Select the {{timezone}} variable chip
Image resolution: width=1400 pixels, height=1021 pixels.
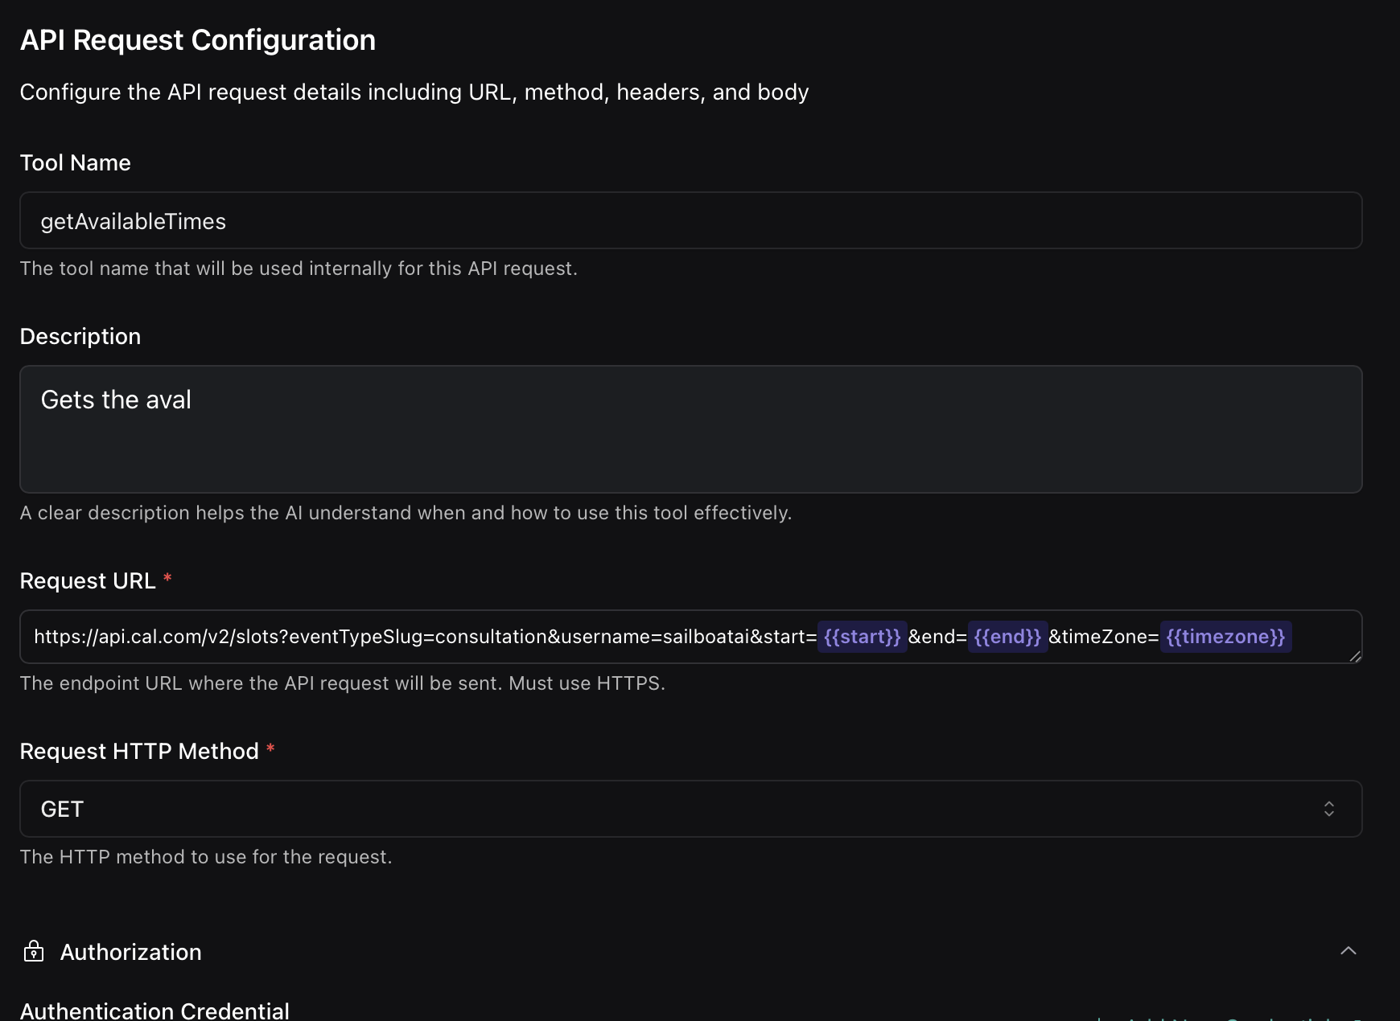point(1225,637)
